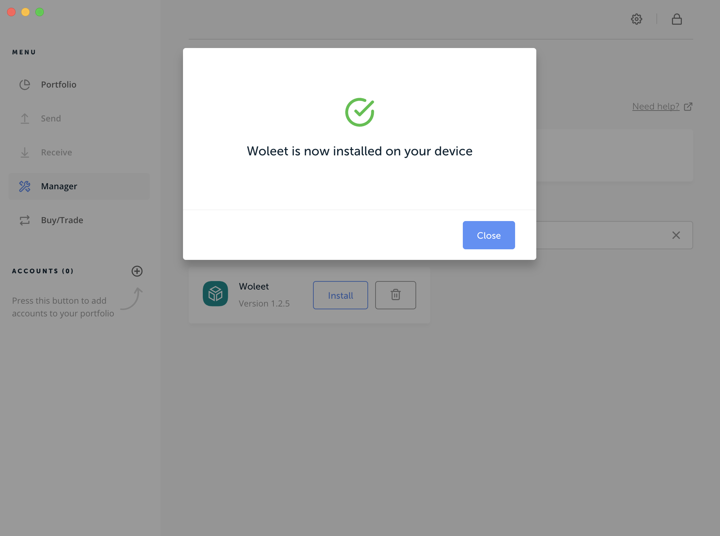The image size is (720, 536).
Task: Click the green macOS fullscreen button
Action: click(x=40, y=12)
